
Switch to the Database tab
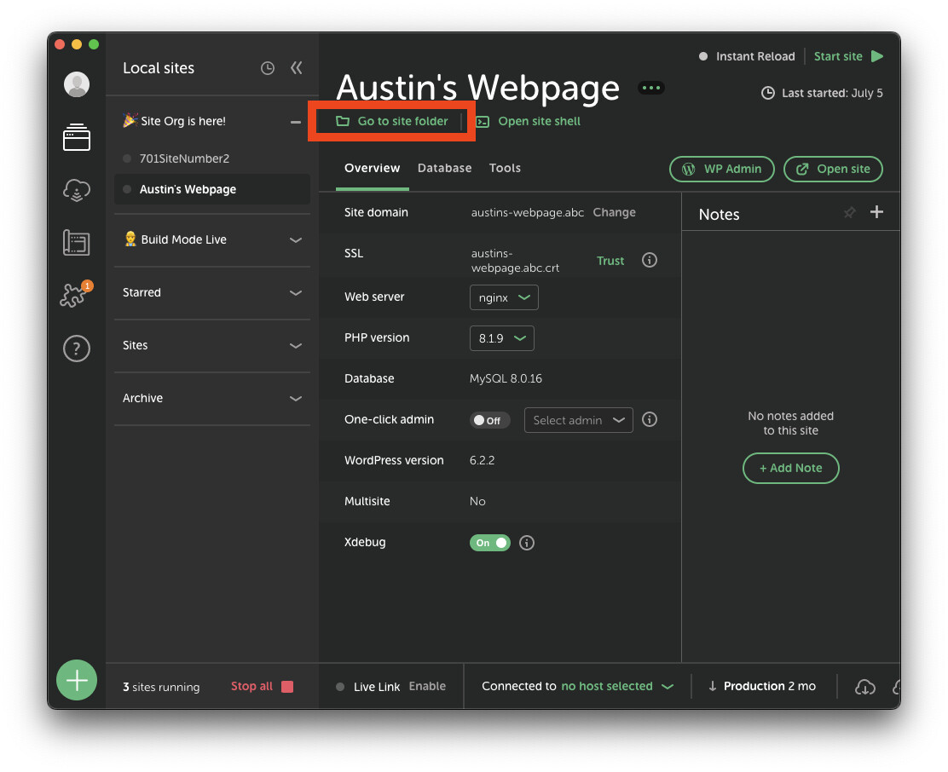[x=444, y=168]
